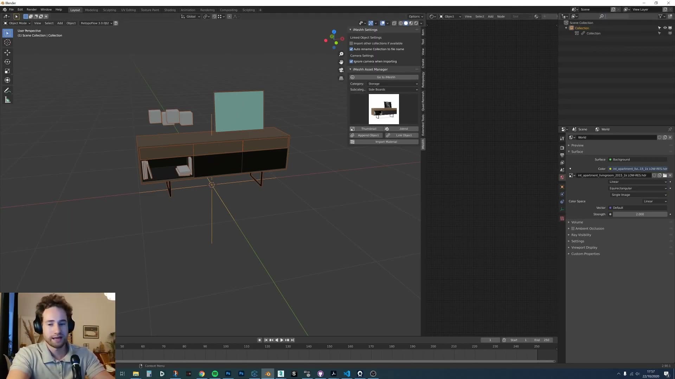Select the Cursor tool in viewport toolbar
675x379 pixels.
(7, 42)
